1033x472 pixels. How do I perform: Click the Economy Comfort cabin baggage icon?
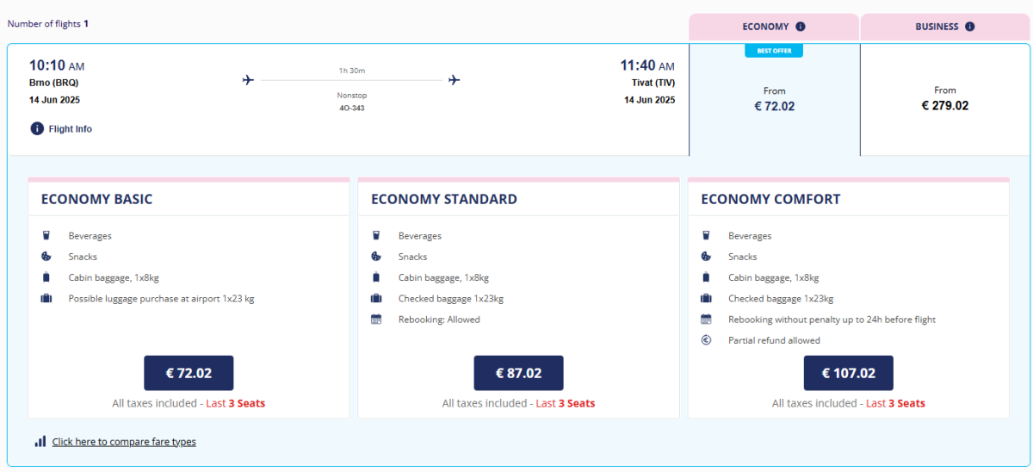click(706, 277)
